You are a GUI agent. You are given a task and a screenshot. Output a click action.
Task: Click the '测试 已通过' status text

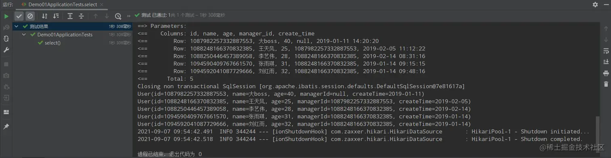click(x=154, y=15)
